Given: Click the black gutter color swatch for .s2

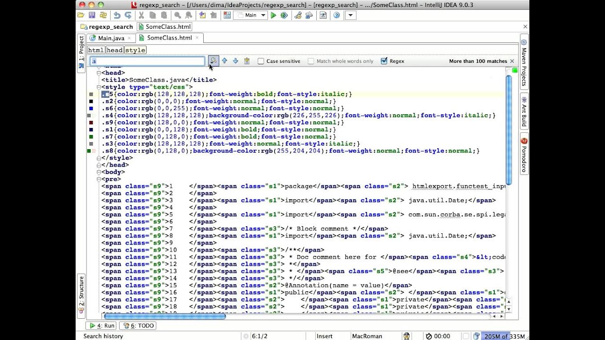Looking at the screenshot, I should pos(91,101).
